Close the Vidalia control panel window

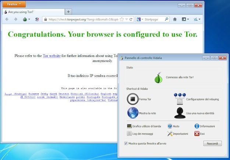(223, 58)
